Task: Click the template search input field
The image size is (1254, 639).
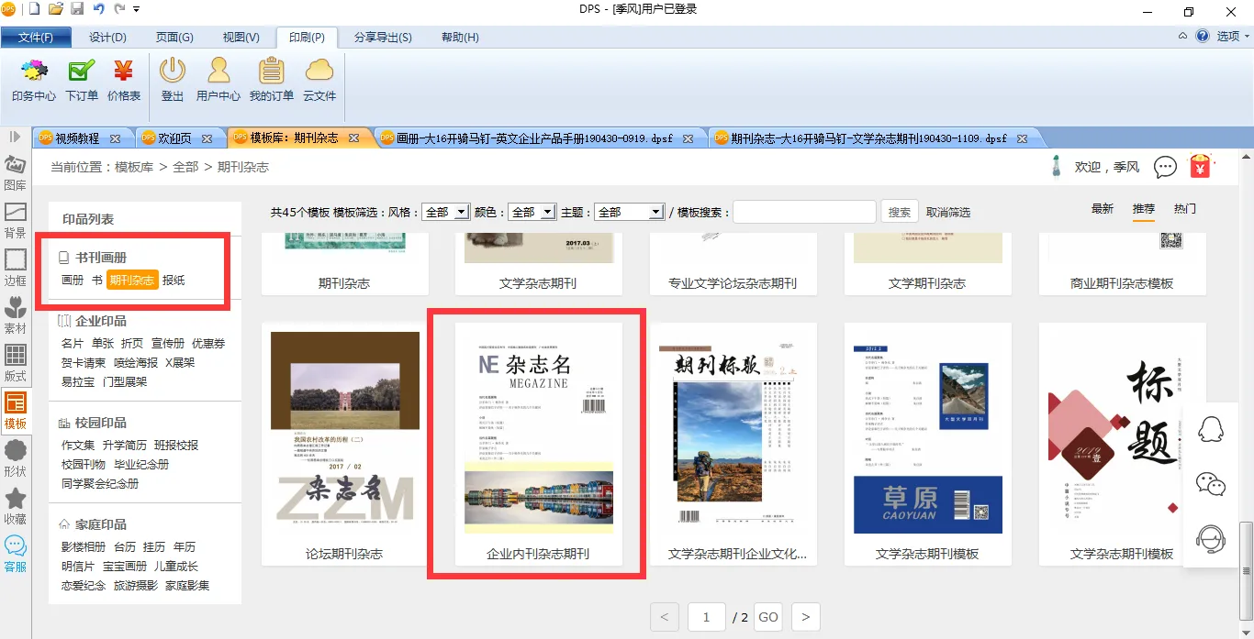Action: [x=804, y=212]
